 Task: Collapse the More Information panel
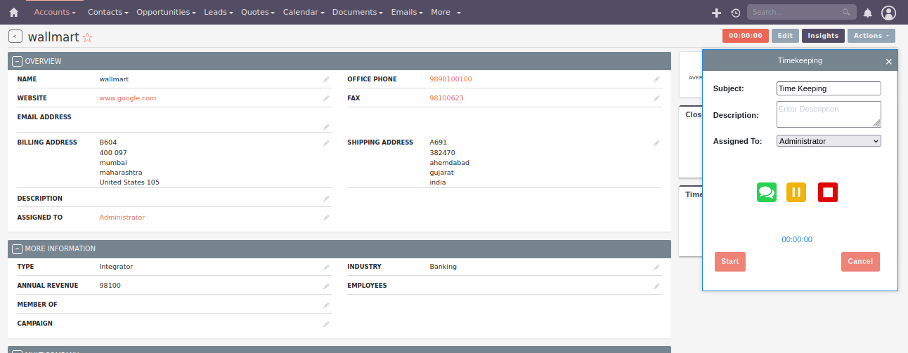pyautogui.click(x=18, y=249)
